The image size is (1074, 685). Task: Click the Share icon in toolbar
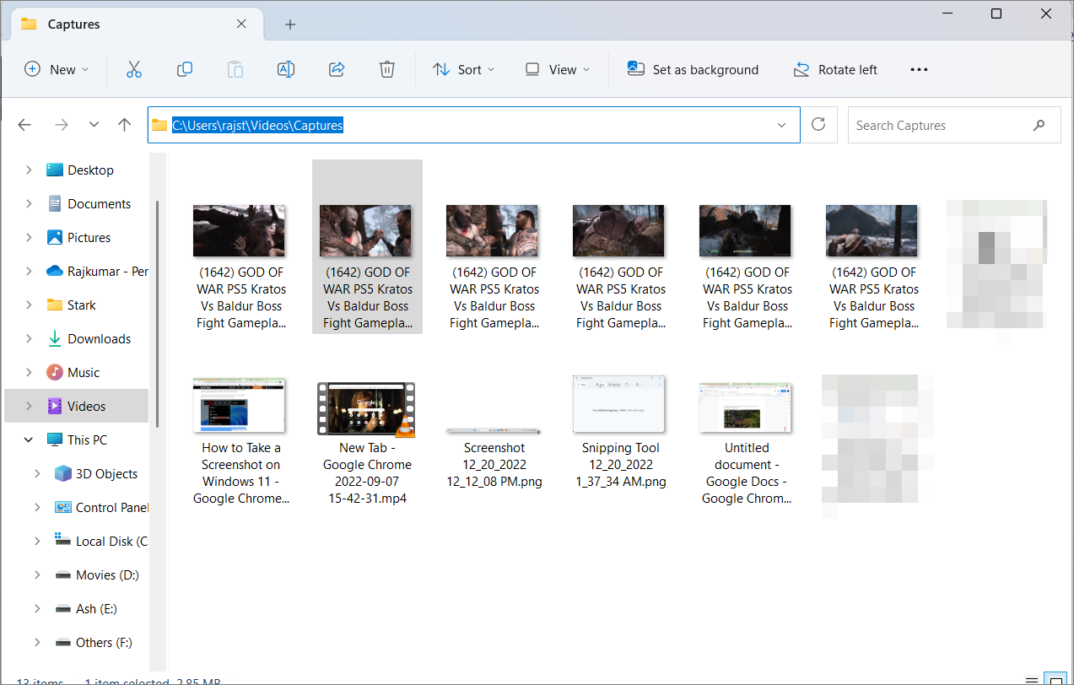[337, 70]
